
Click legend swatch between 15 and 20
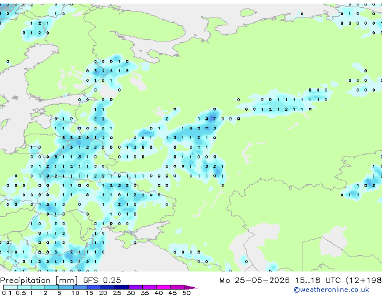coord(93,287)
